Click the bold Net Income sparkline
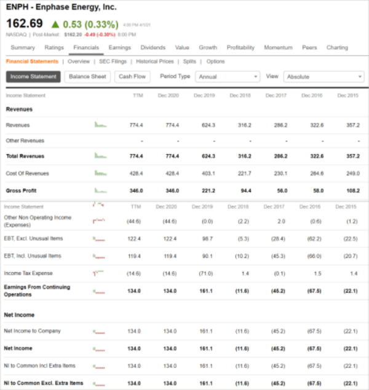The image size is (369, 390). click(x=99, y=349)
